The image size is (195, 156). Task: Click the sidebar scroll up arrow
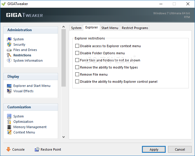[63, 27]
